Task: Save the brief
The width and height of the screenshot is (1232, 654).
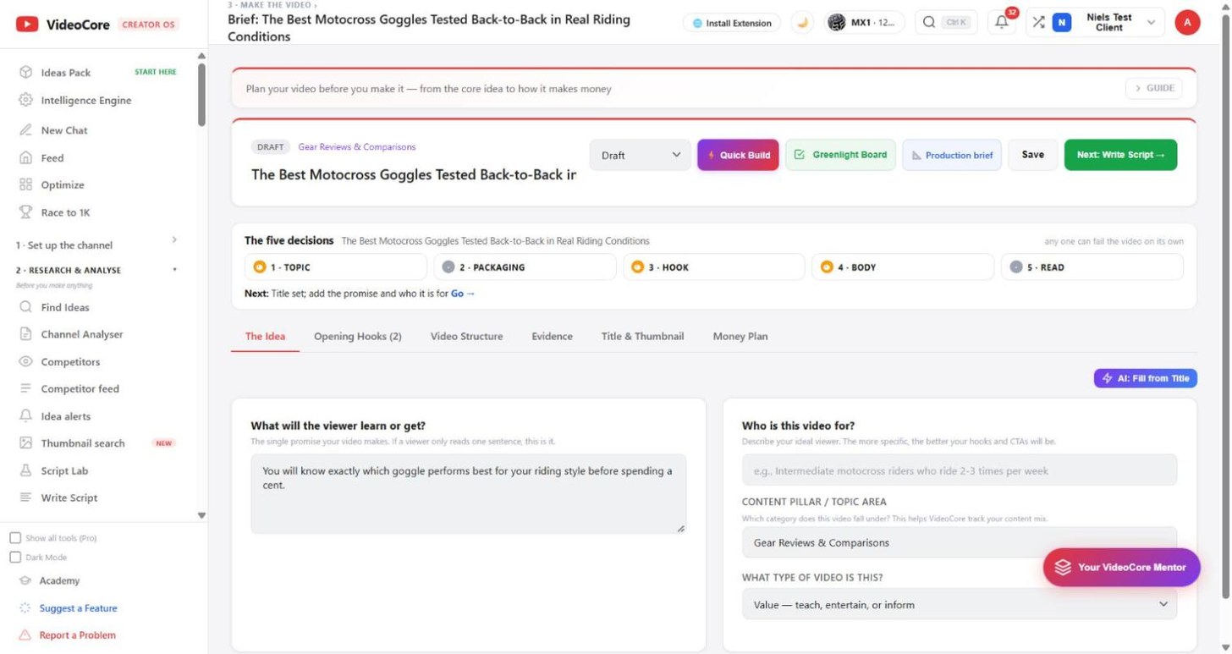Action: pos(1032,155)
